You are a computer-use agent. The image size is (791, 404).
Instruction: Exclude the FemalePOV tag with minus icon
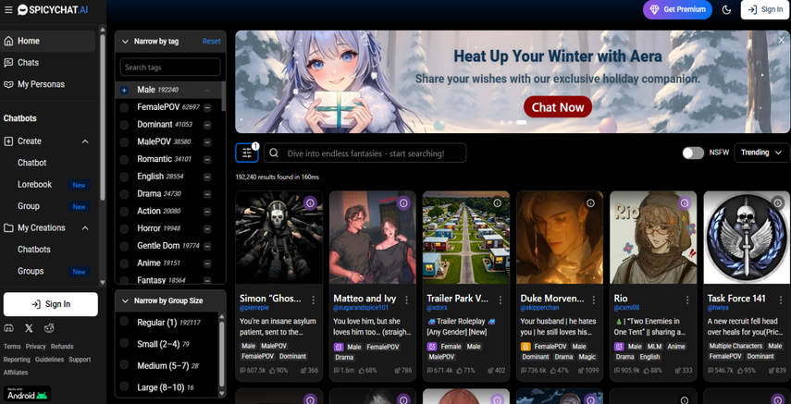(x=207, y=107)
